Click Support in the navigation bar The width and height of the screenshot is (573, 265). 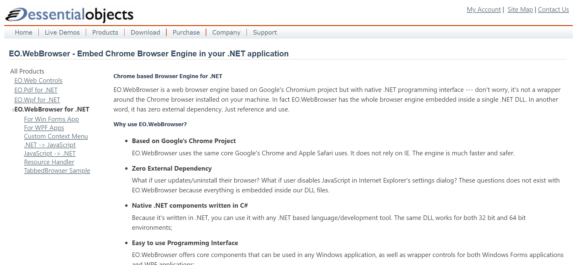(x=265, y=32)
